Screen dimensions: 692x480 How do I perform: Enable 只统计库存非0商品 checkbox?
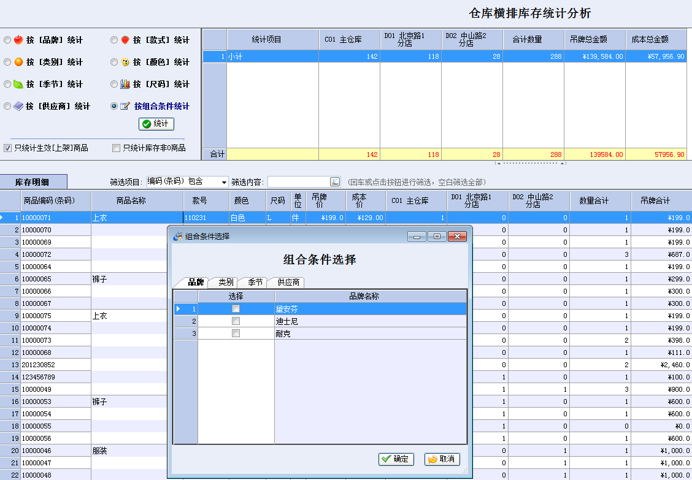(x=116, y=148)
